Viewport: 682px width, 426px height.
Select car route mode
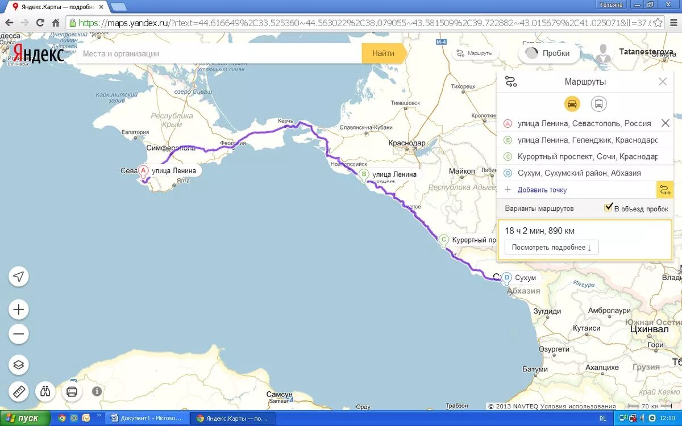click(x=572, y=103)
